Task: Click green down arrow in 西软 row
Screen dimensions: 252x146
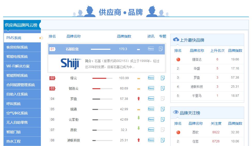Action: click(x=139, y=128)
